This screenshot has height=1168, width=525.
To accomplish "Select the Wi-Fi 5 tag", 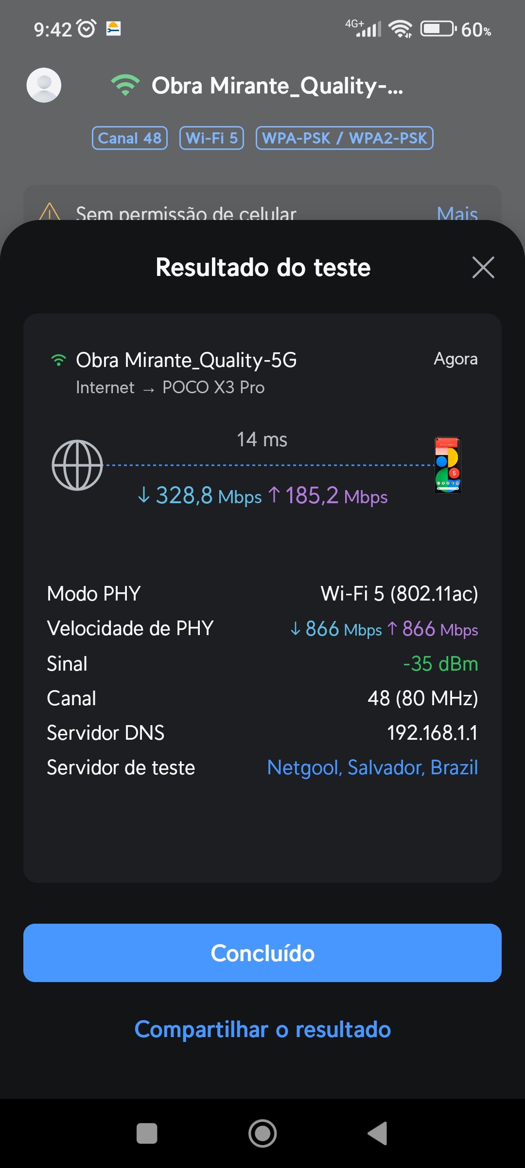I will click(211, 138).
